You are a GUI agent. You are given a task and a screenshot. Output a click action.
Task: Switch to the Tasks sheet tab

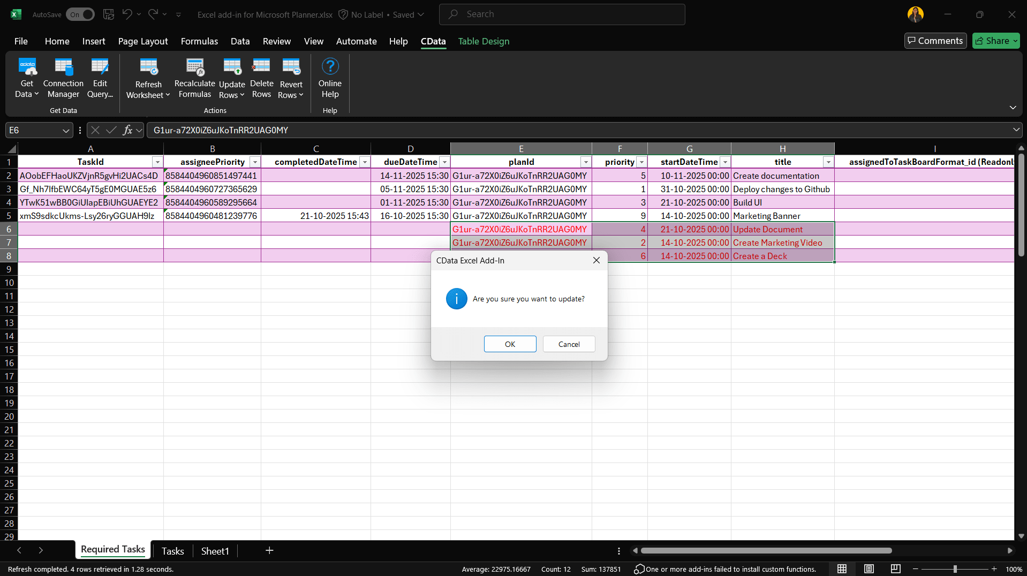click(x=172, y=551)
